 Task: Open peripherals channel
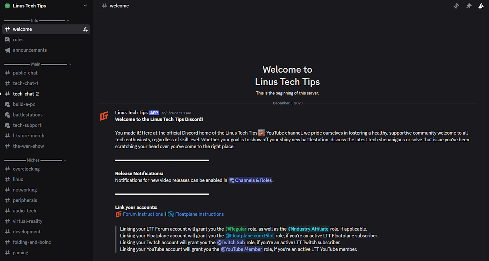tap(46, 200)
